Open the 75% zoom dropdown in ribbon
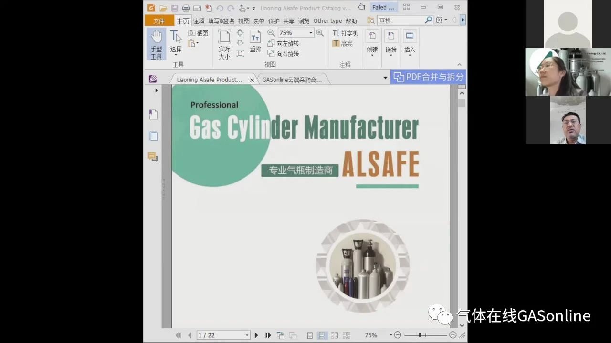The image size is (611, 343). [x=311, y=33]
